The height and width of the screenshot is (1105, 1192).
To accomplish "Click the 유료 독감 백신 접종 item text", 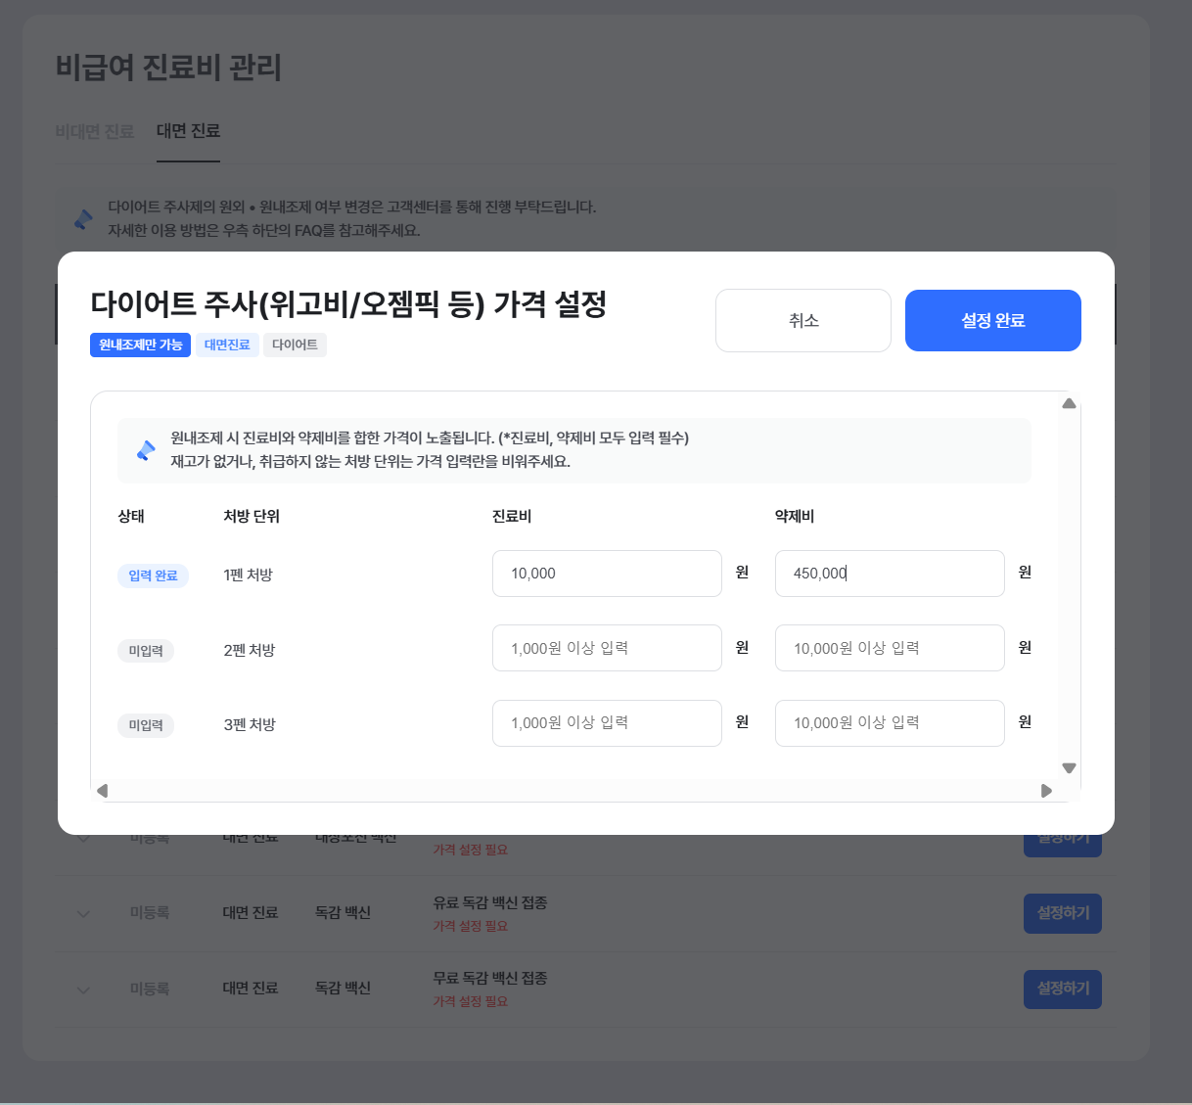I will [x=490, y=902].
